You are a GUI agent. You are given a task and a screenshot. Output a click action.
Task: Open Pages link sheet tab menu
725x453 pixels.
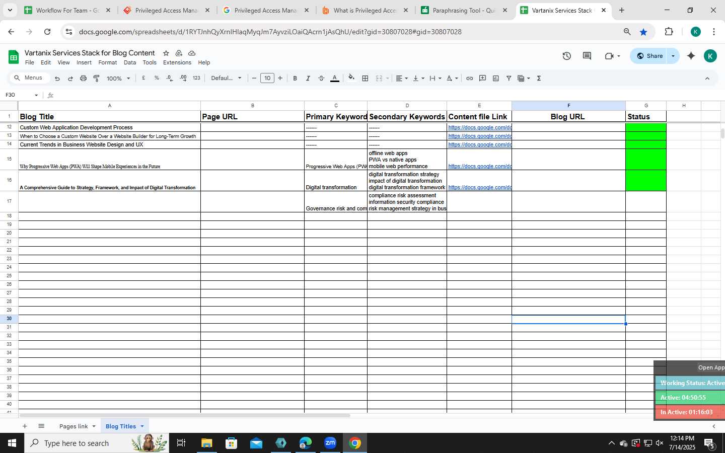(x=94, y=426)
